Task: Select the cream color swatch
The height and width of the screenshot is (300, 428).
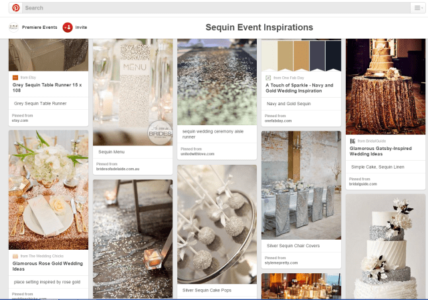Action: click(x=270, y=56)
